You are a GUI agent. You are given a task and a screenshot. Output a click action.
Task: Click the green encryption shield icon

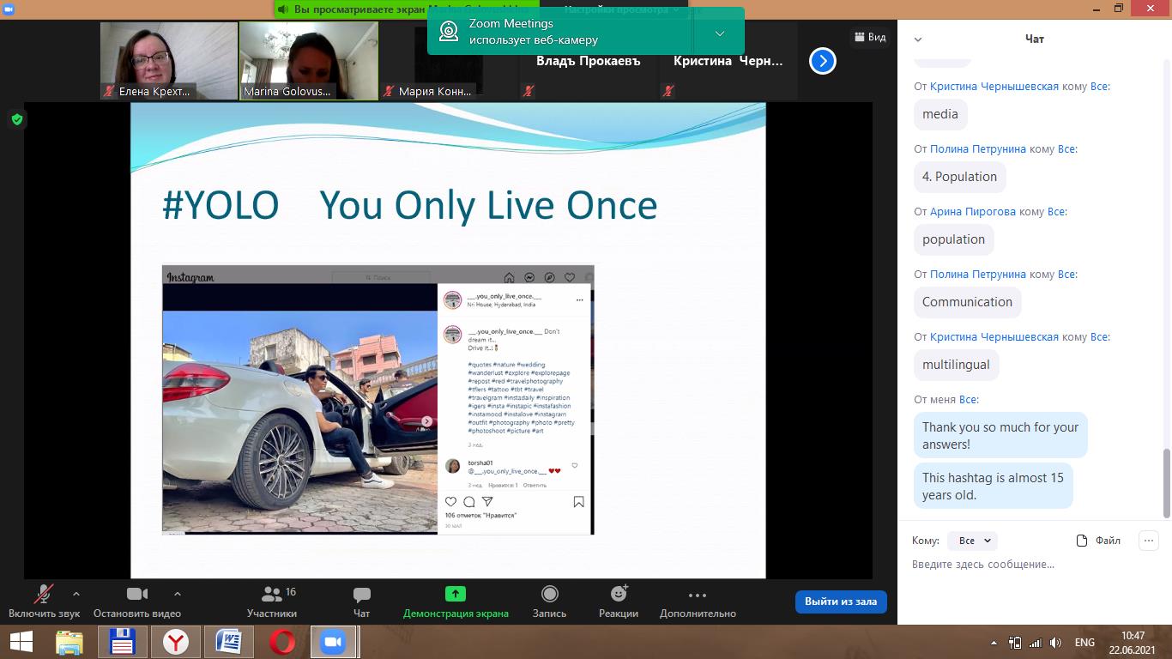[x=16, y=119]
